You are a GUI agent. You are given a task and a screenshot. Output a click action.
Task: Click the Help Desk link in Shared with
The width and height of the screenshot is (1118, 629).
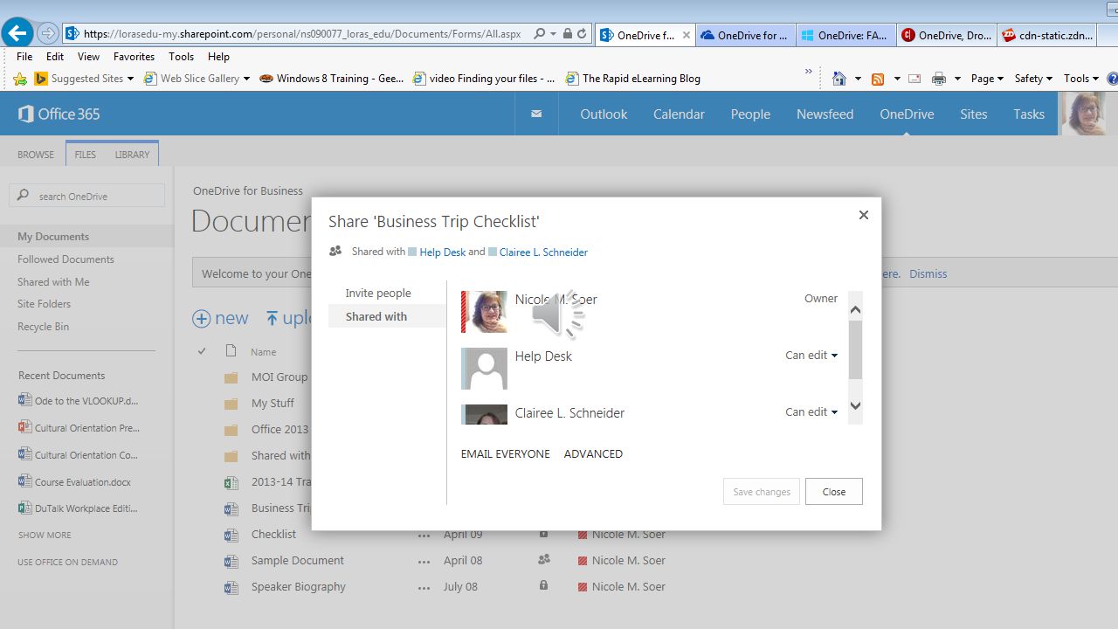click(443, 252)
